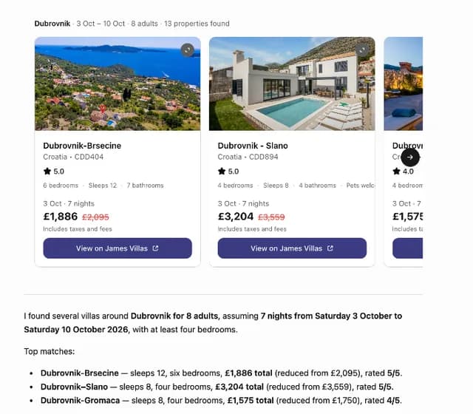Expand the Dubrovnik-Brsecine photo with fullscreen icon
The width and height of the screenshot is (473, 414).
[x=187, y=50]
